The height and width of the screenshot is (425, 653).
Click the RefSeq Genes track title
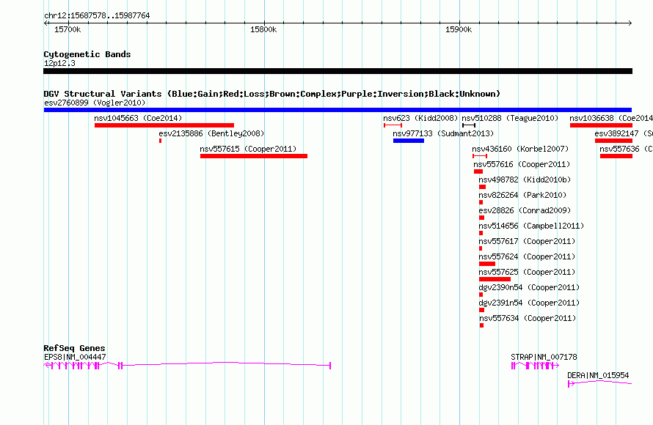[x=75, y=348]
